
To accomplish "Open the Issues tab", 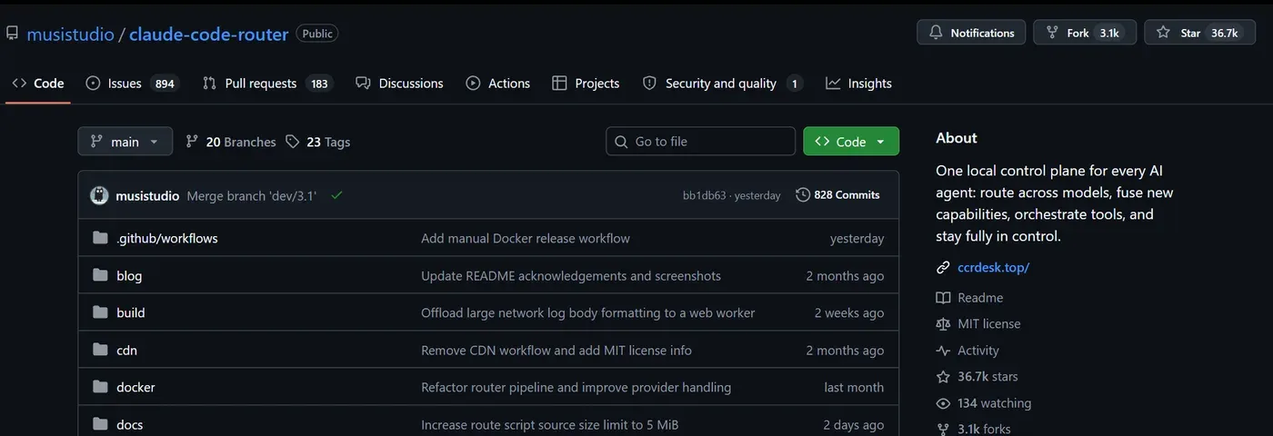I will tap(132, 84).
